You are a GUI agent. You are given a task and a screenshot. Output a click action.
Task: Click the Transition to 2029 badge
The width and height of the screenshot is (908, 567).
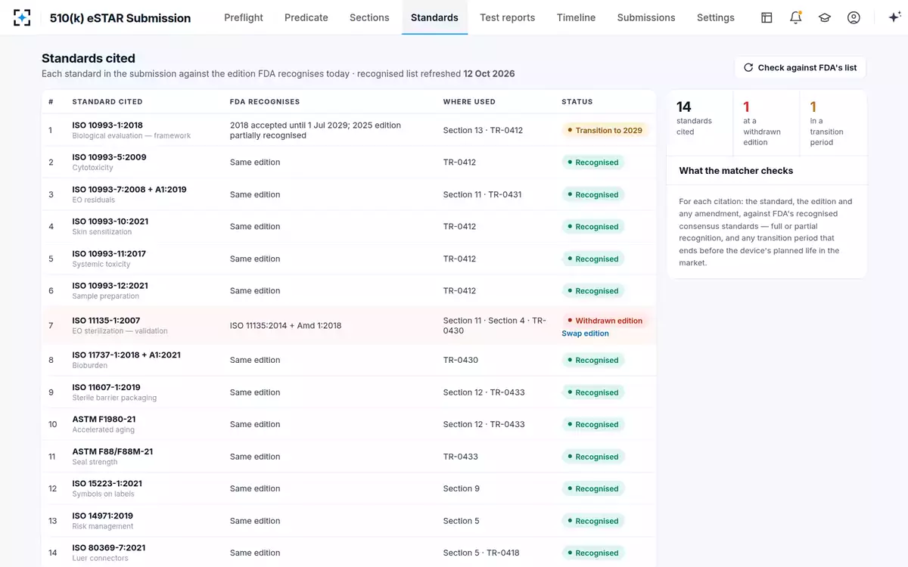pos(605,130)
